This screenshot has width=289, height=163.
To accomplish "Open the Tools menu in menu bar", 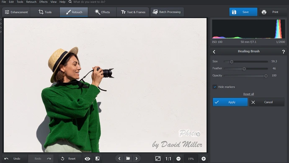I will click(x=20, y=2).
